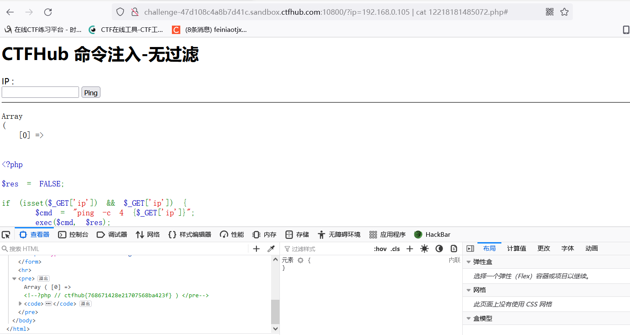Switch to the 查看器 inspector tab

[x=34, y=235]
